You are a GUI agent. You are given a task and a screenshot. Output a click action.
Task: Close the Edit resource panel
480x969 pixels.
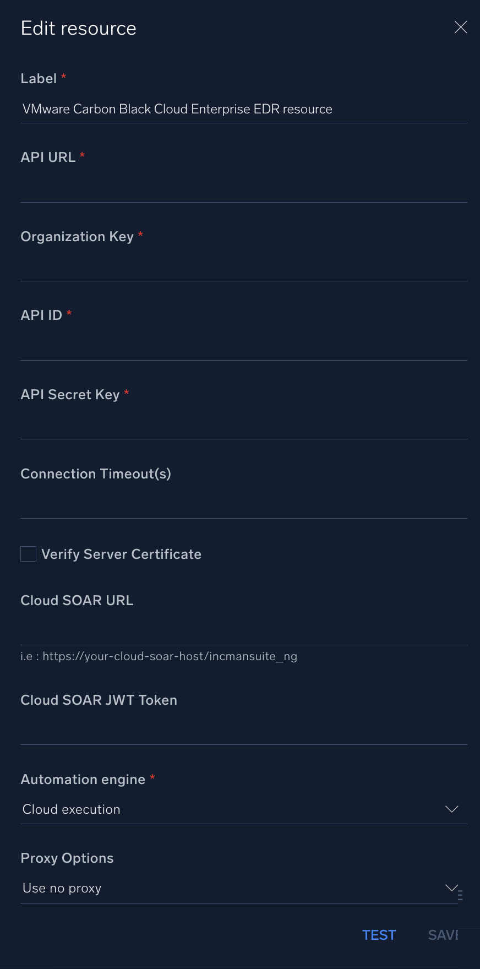click(460, 28)
